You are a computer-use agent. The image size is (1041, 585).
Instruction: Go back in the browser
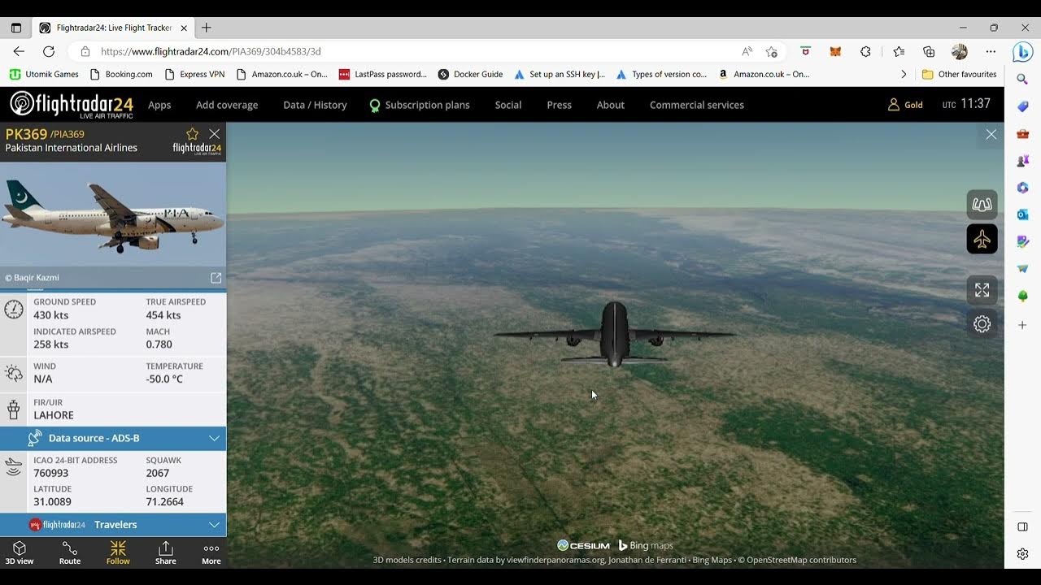click(x=19, y=51)
